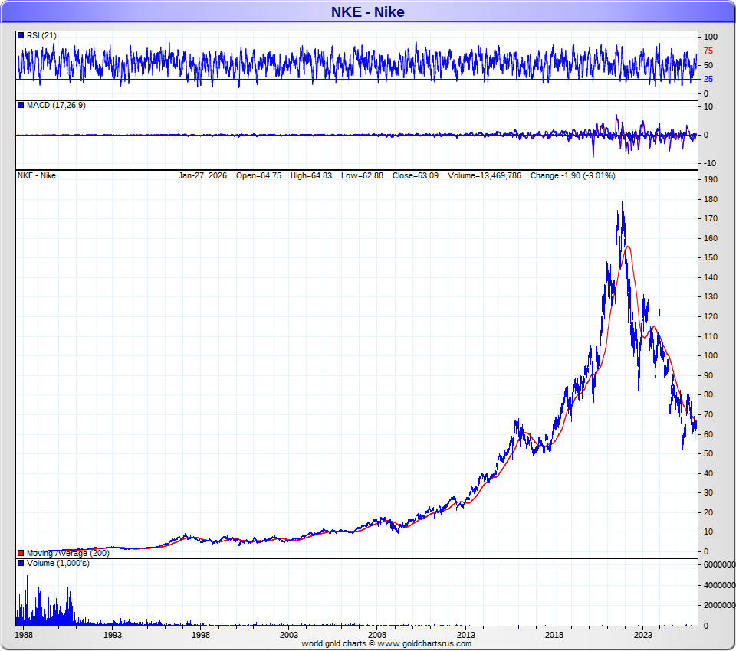Click the blue Volume (1,000's) legend square
Screen dimensions: 736x651
[x=21, y=564]
